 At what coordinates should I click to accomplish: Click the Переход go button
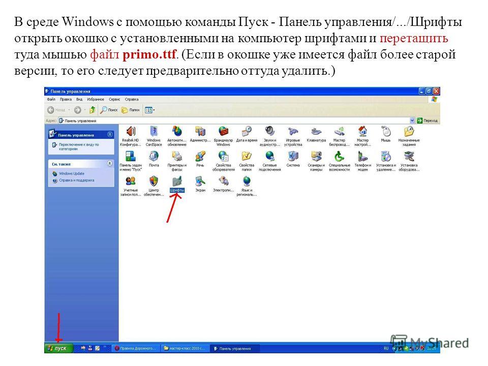[x=428, y=120]
